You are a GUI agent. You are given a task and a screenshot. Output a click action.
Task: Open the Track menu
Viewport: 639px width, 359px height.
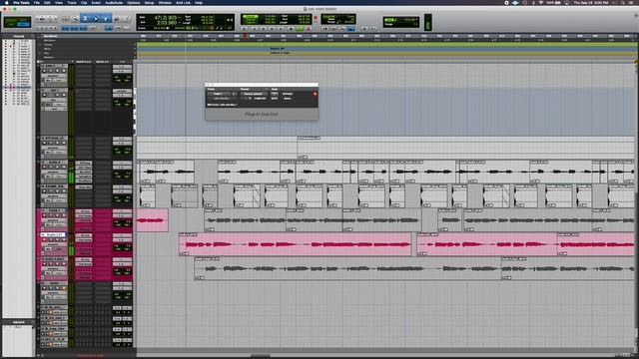(72, 2)
